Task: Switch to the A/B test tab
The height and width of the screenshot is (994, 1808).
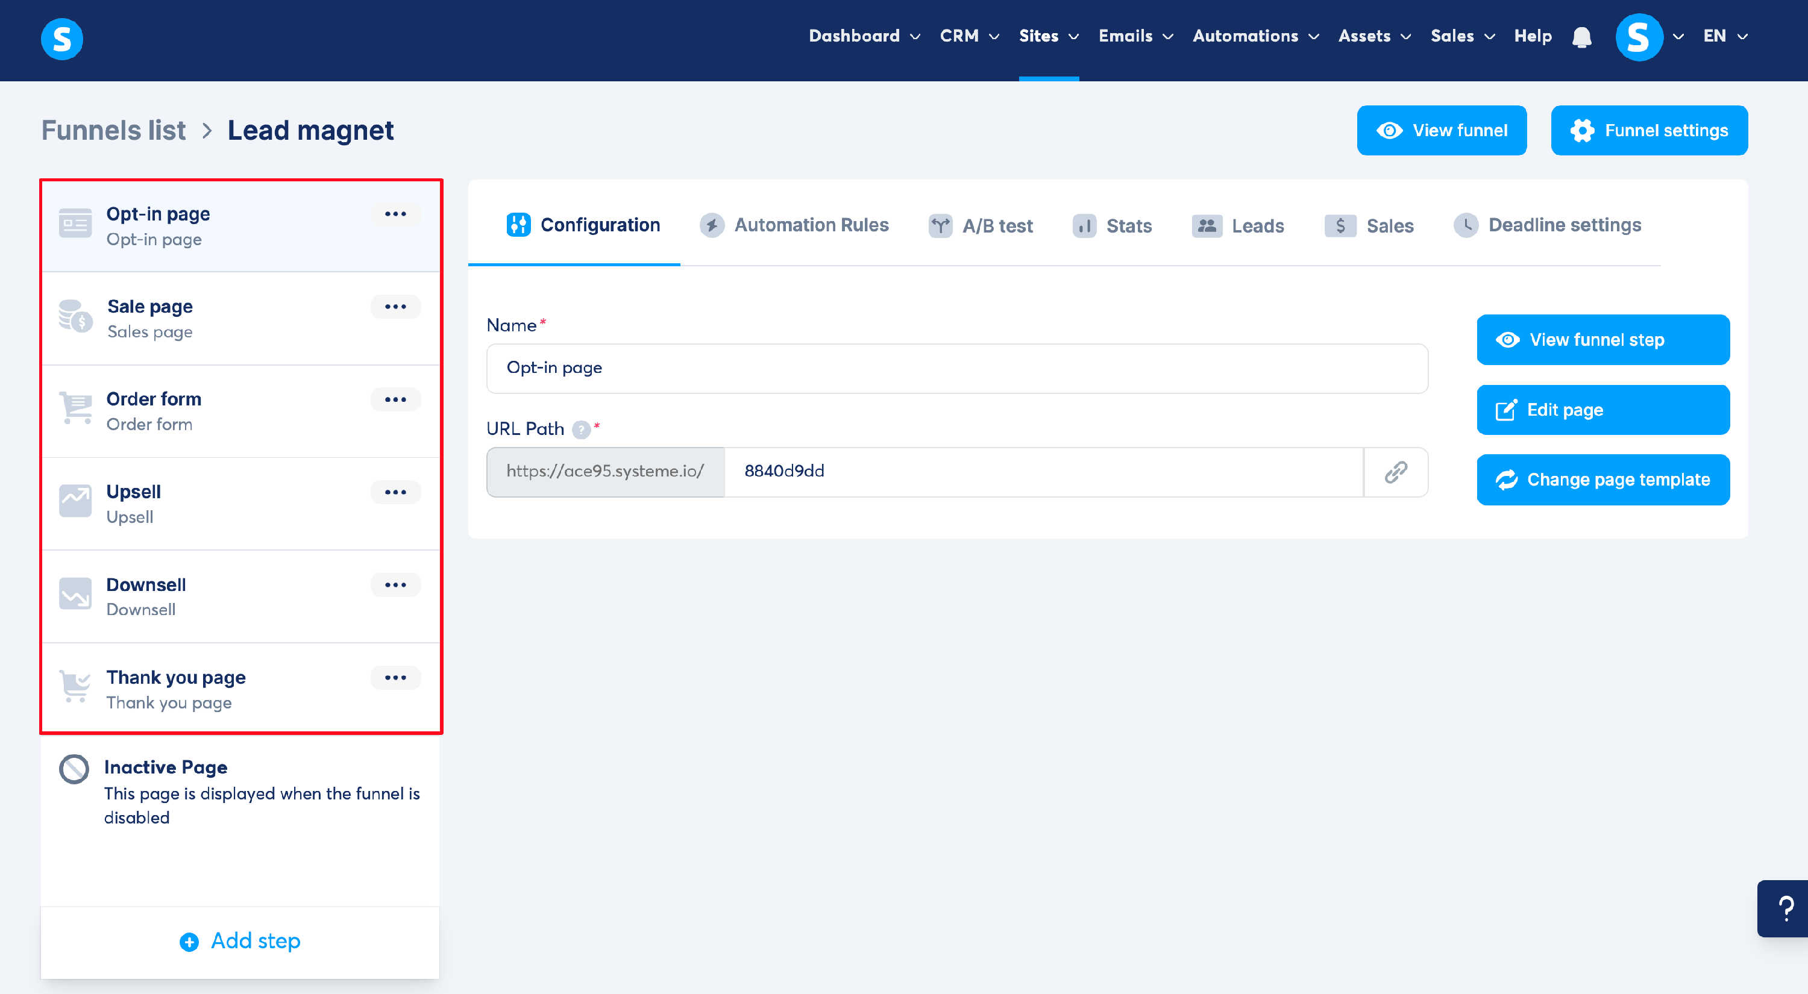Action: click(980, 225)
